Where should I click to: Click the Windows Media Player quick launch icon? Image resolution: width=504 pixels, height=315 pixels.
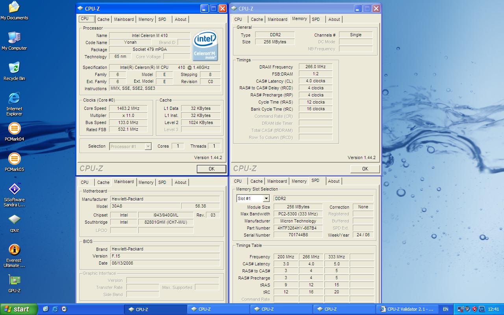pyautogui.click(x=64, y=309)
